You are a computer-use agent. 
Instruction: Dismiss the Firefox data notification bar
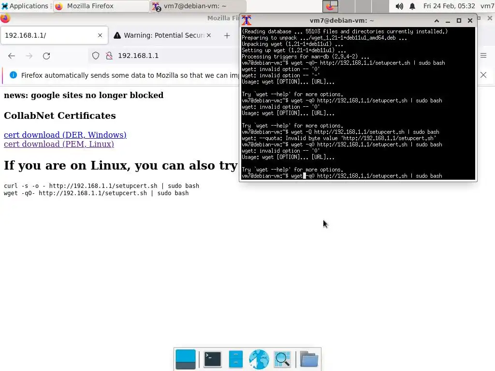click(483, 75)
